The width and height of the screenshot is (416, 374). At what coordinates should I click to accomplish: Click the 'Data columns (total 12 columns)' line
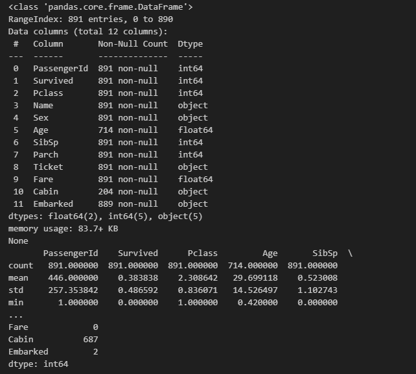(87, 32)
